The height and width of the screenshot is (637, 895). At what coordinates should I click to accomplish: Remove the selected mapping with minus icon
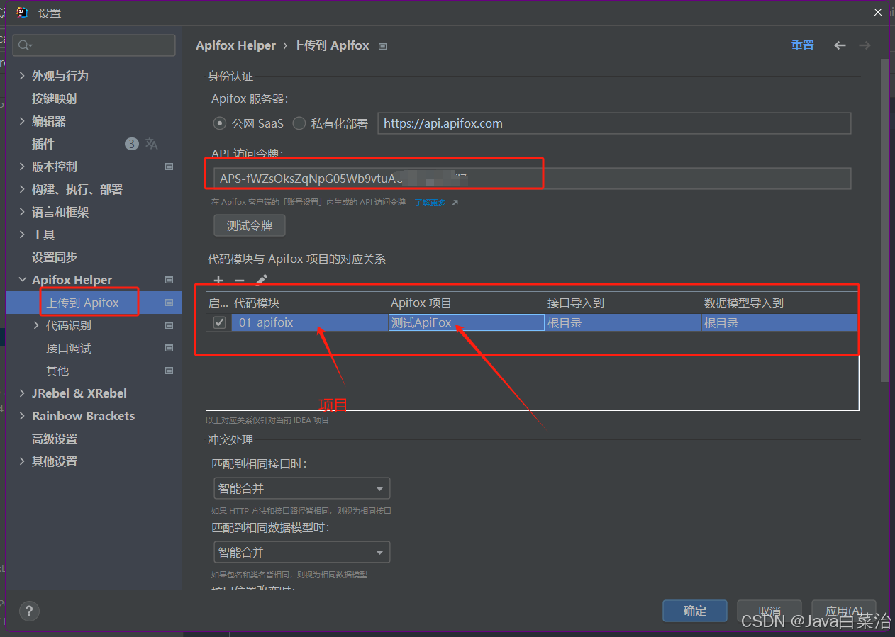tap(240, 281)
